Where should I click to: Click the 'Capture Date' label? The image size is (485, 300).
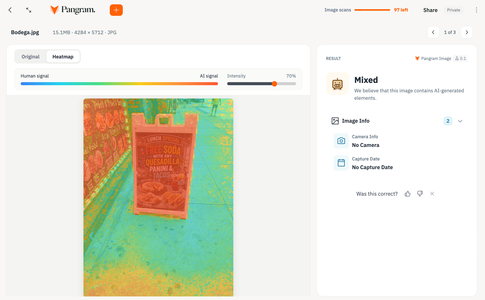click(366, 159)
